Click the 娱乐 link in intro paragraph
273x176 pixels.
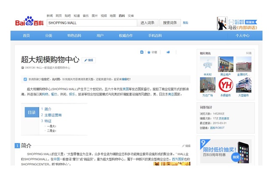point(72,95)
